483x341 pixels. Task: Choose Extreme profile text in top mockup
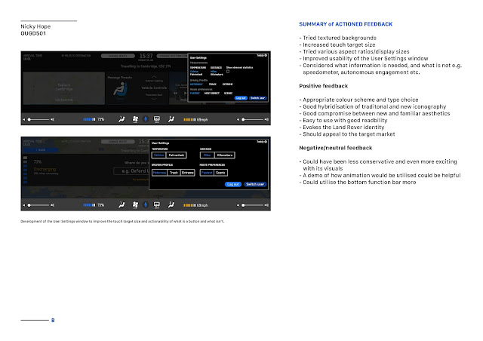coord(228,84)
